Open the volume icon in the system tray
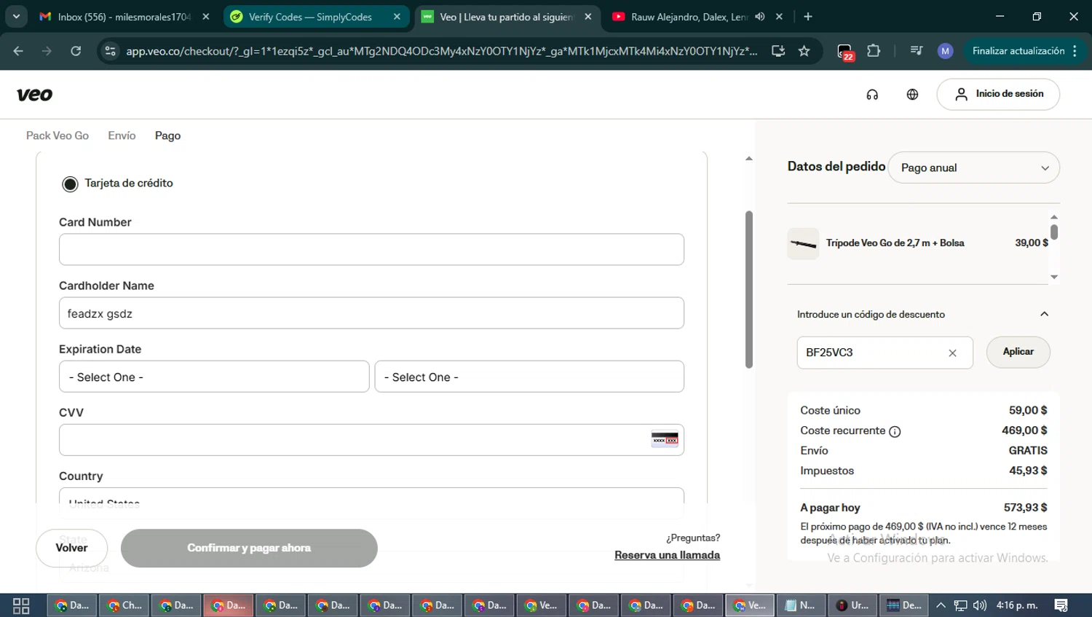This screenshot has width=1092, height=617. [980, 605]
